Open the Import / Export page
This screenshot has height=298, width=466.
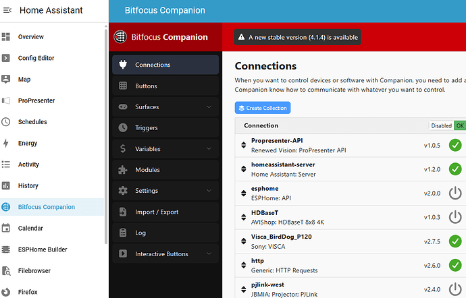165,212
